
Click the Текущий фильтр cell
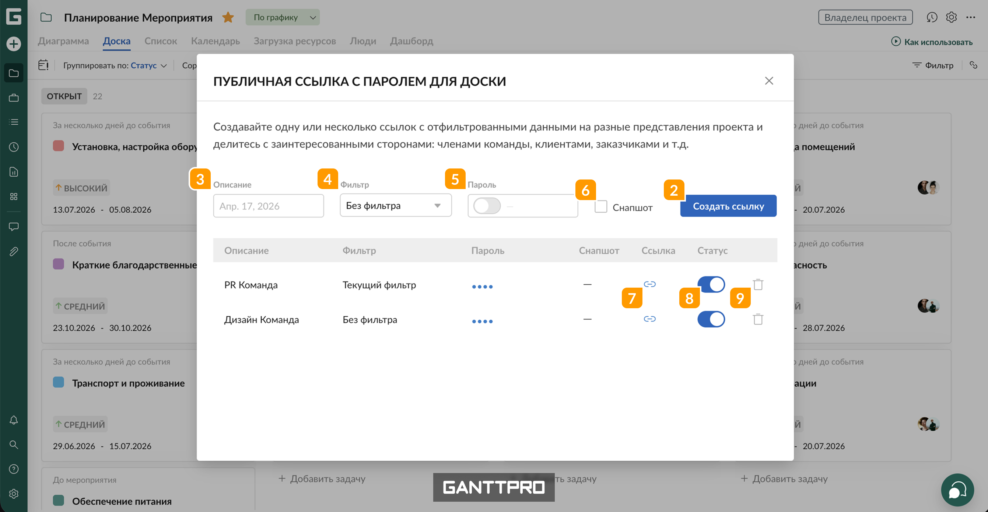coord(379,285)
